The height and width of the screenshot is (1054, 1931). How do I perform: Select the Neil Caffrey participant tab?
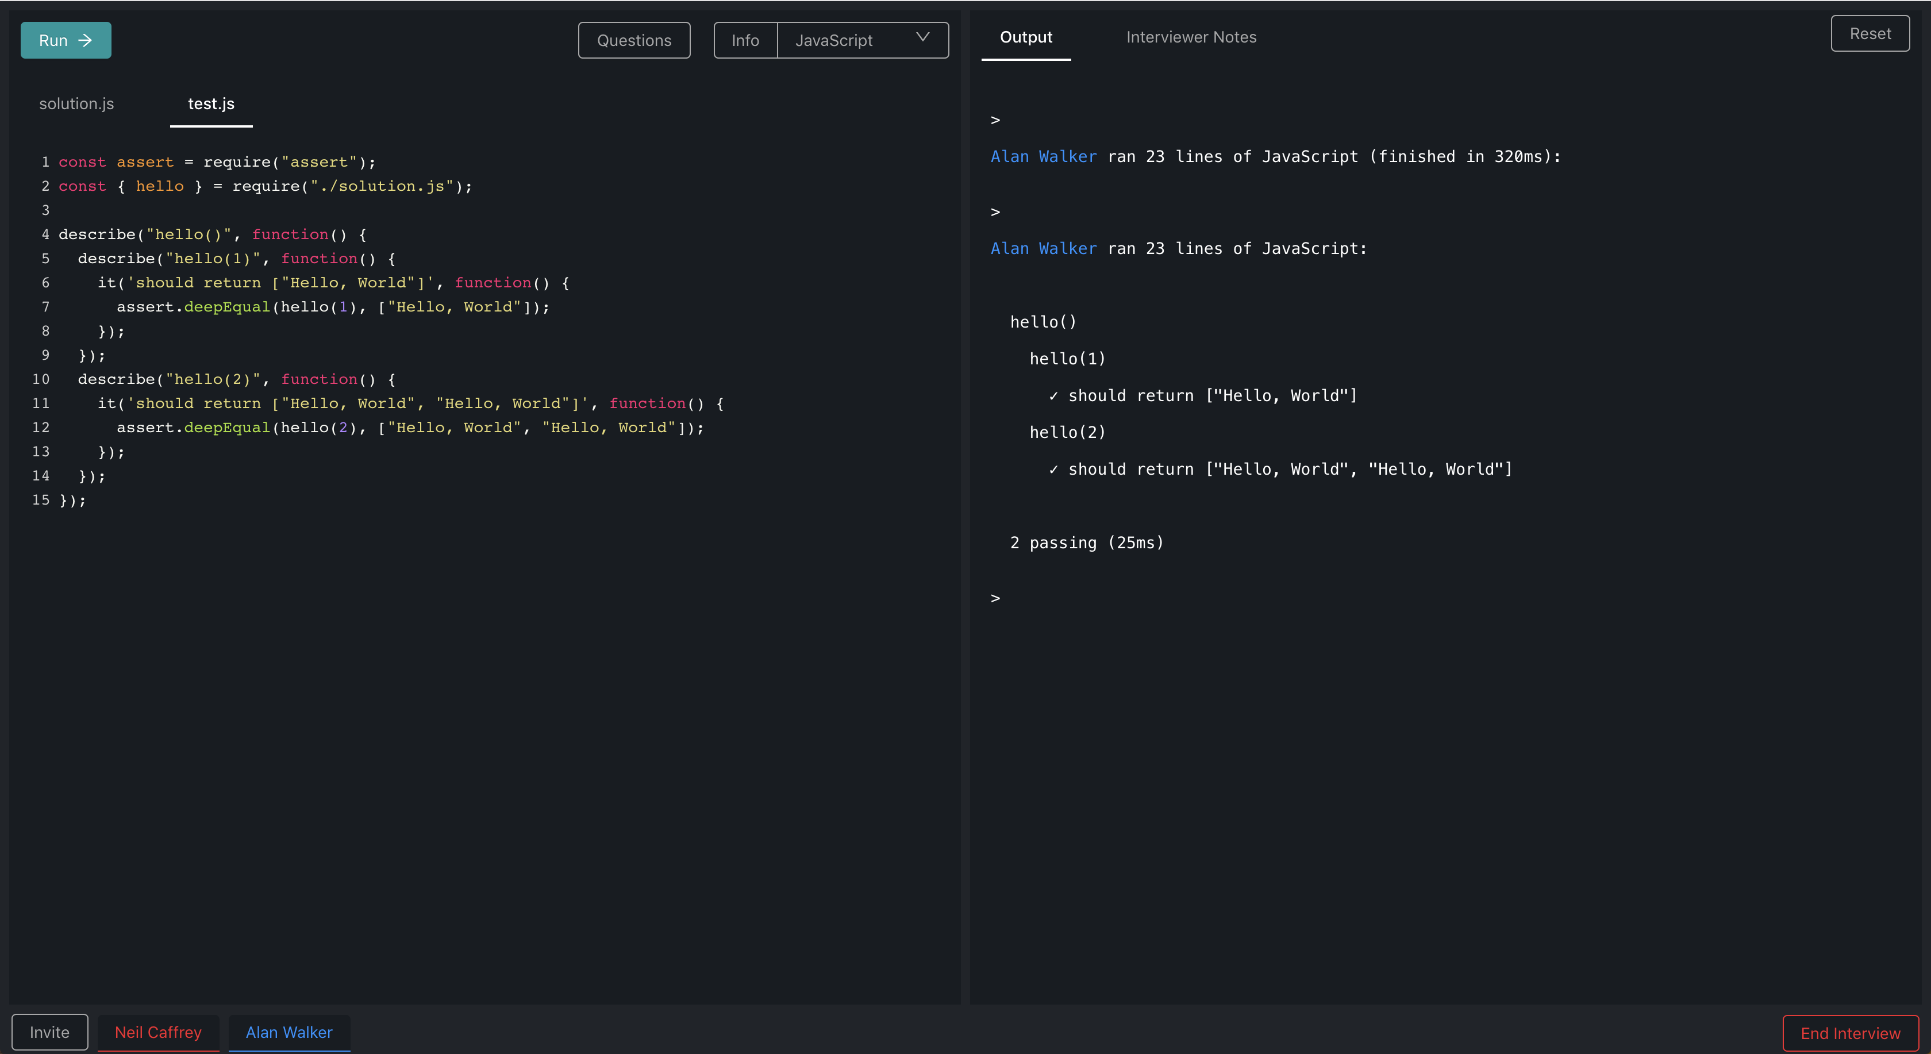(158, 1032)
